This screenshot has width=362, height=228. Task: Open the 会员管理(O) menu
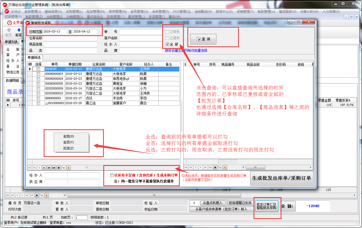pyautogui.click(x=139, y=12)
